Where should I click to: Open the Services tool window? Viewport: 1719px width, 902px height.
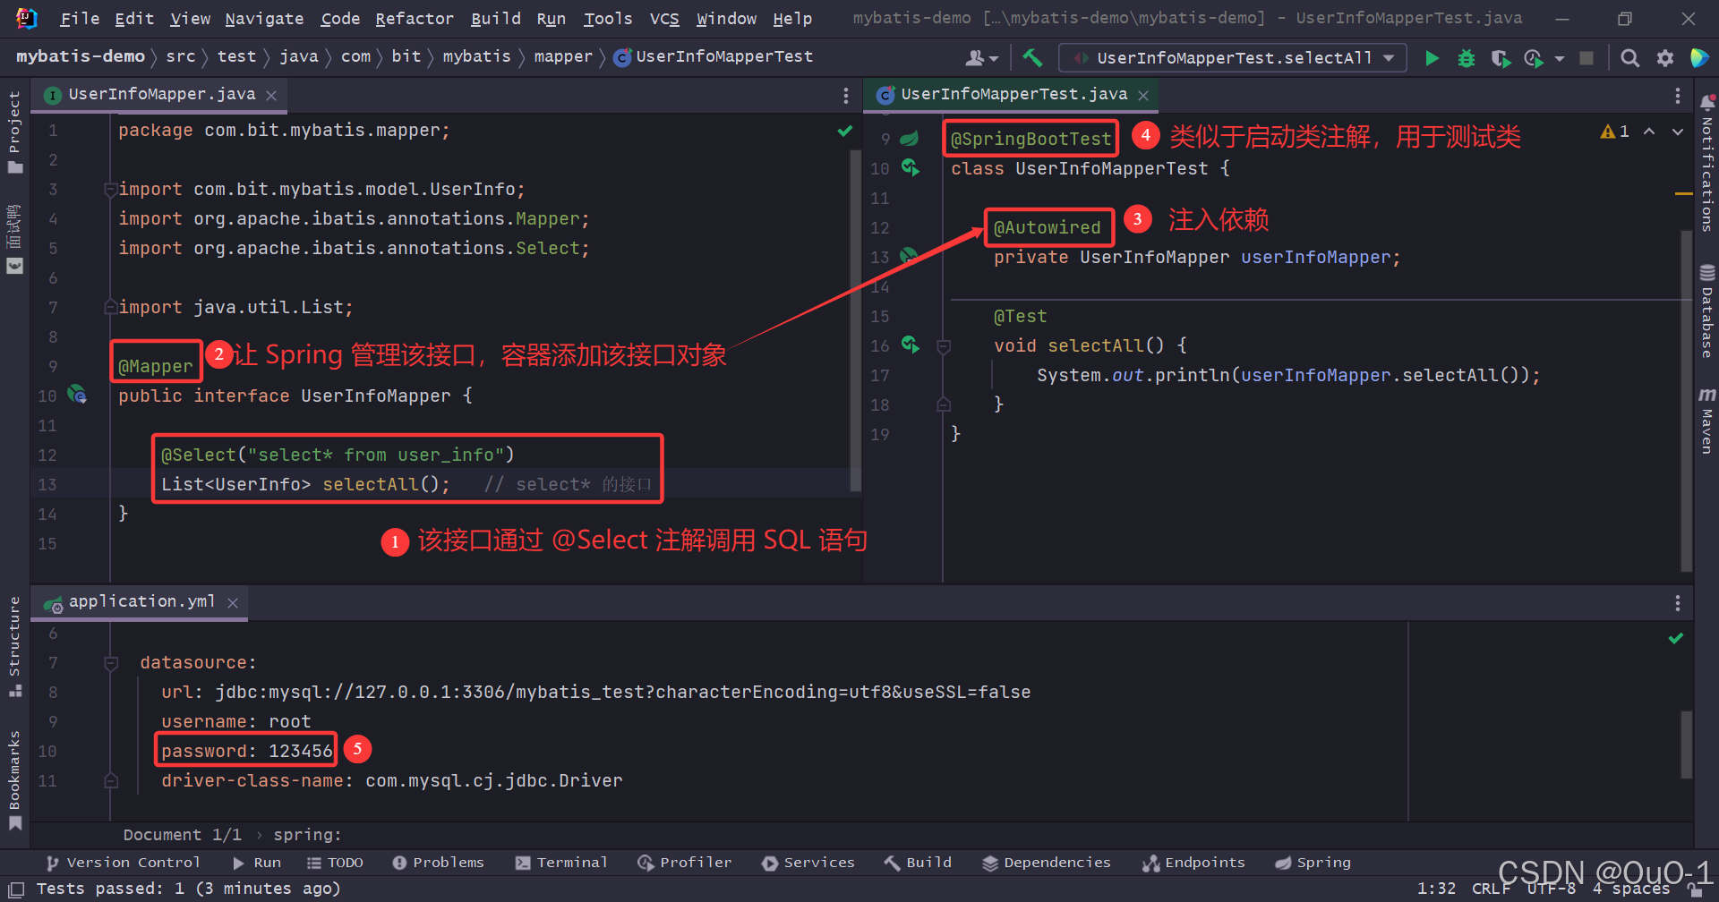pyautogui.click(x=808, y=863)
